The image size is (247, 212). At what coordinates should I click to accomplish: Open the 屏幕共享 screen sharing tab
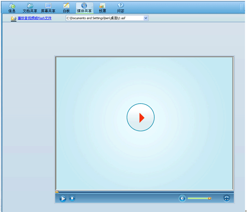48,8
